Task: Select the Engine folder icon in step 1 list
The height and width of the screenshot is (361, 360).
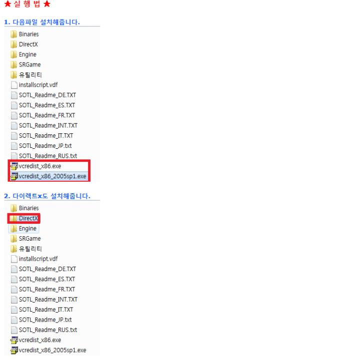Action: pos(14,54)
